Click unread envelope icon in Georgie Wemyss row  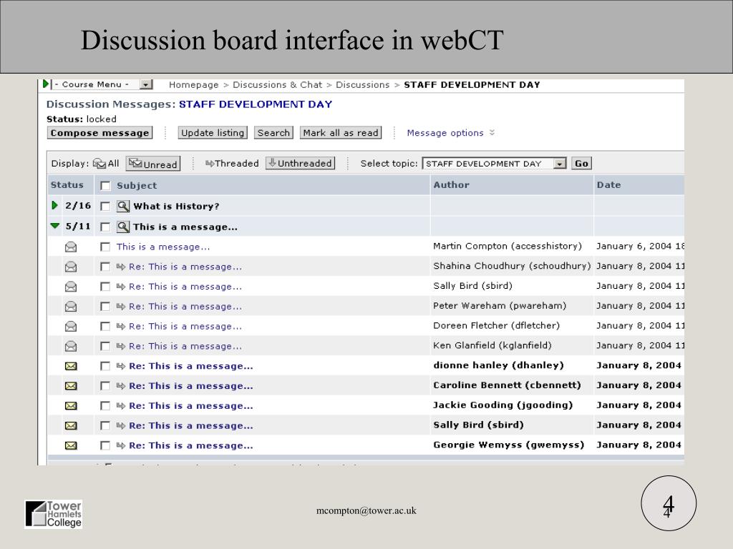pyautogui.click(x=71, y=446)
